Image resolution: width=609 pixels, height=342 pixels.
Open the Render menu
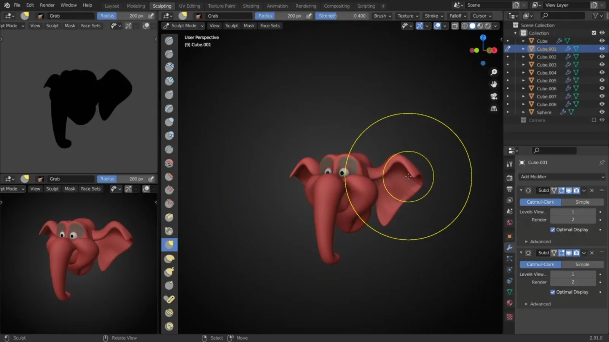[47, 5]
